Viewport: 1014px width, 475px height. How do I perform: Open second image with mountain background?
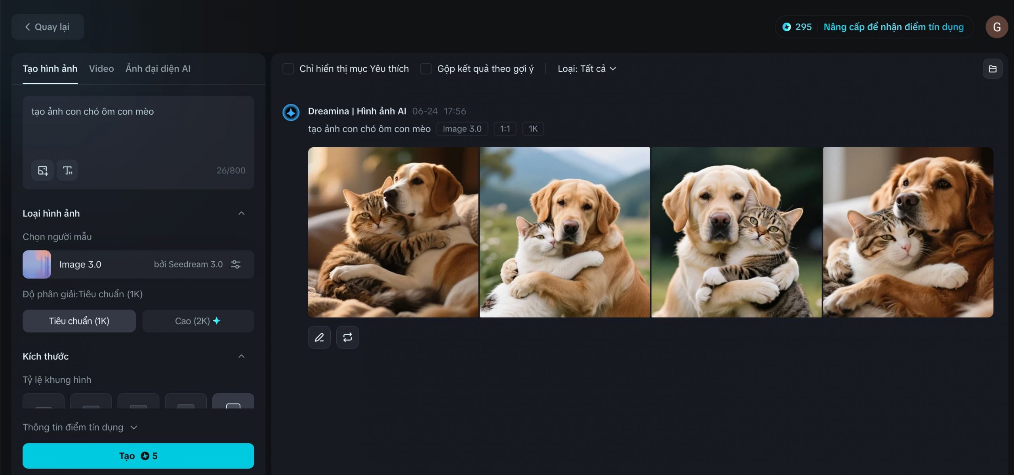(x=565, y=232)
